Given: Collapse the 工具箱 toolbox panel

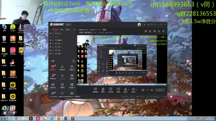Looking at the screenshot, I should tap(73, 61).
